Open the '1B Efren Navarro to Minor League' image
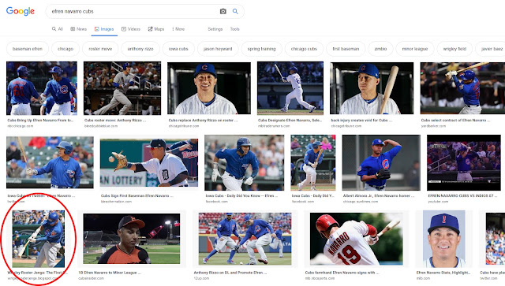 (132, 239)
